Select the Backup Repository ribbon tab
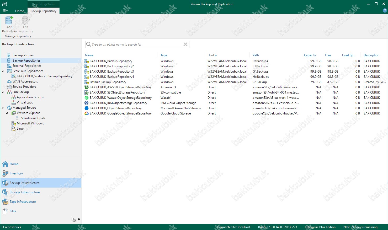The height and width of the screenshot is (230, 388). point(44,11)
